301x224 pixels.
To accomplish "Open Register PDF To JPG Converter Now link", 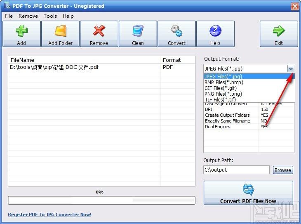I will (49, 215).
